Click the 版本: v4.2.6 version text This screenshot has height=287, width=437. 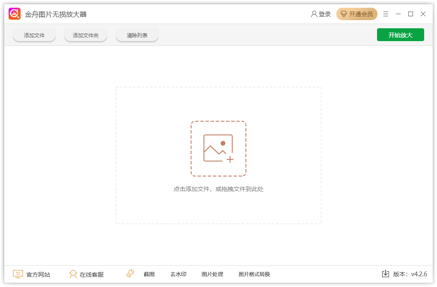(x=410, y=274)
